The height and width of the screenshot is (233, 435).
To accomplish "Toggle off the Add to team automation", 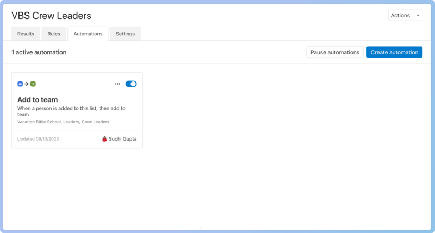I will click(x=131, y=84).
